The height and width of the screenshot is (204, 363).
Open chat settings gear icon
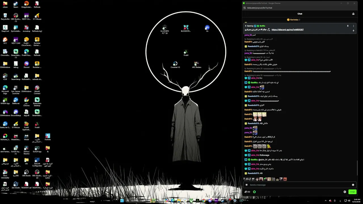(345, 192)
